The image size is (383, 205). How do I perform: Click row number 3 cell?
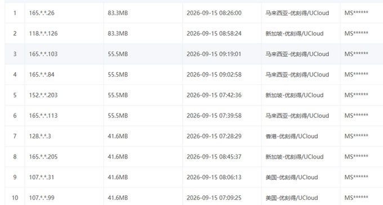pyautogui.click(x=15, y=54)
